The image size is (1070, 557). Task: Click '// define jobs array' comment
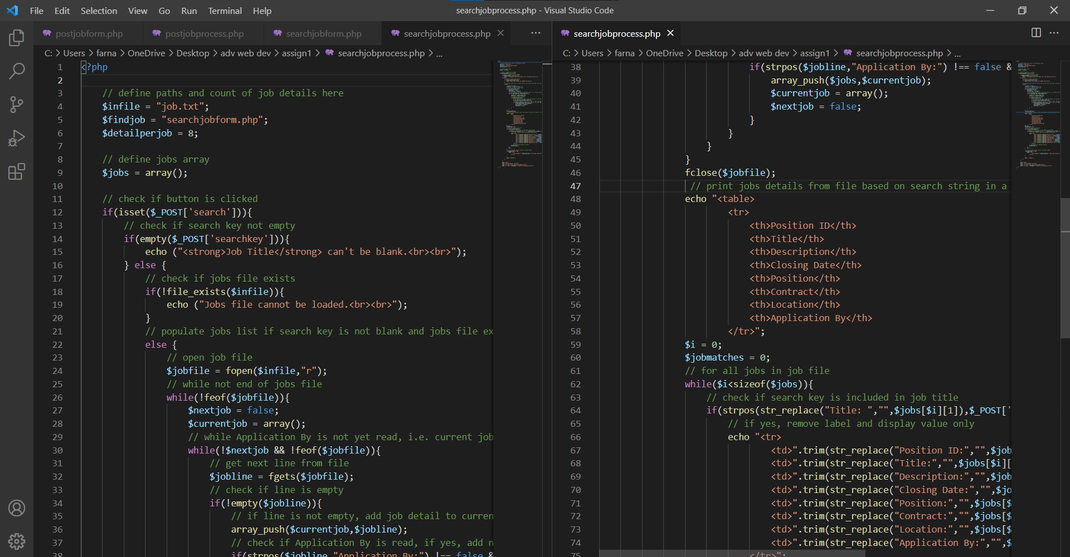tap(156, 159)
